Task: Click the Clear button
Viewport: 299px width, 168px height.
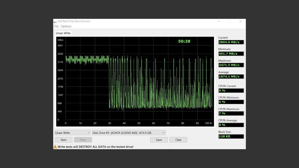Action: [178, 140]
